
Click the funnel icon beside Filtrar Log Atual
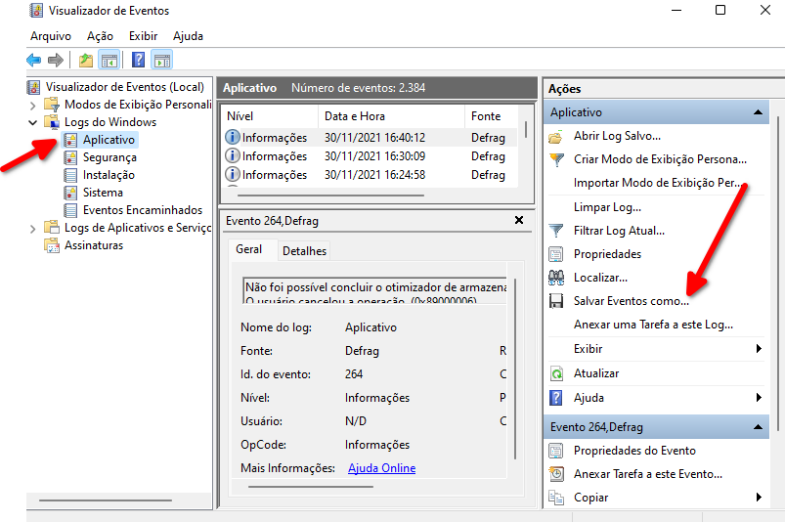(556, 231)
